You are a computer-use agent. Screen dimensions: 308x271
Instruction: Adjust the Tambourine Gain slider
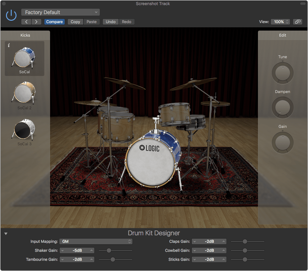113,259
